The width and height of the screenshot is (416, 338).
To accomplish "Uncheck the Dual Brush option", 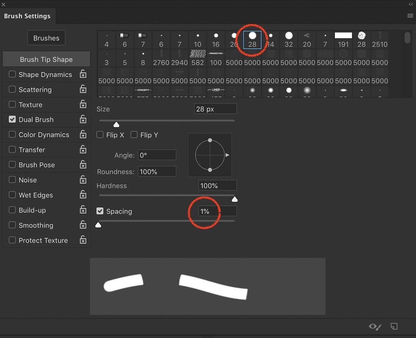I will pyautogui.click(x=12, y=119).
